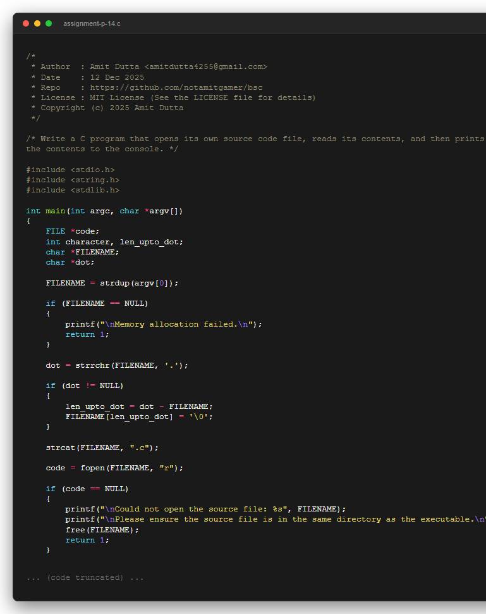The image size is (486, 614).
Task: Click the char *FILENAME; declaration
Action: click(83, 252)
